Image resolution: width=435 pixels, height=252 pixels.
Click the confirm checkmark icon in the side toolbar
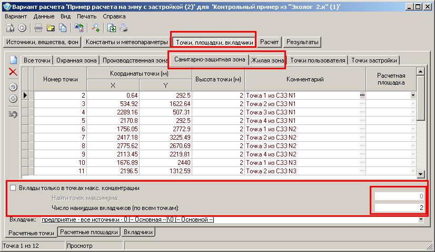click(x=13, y=87)
